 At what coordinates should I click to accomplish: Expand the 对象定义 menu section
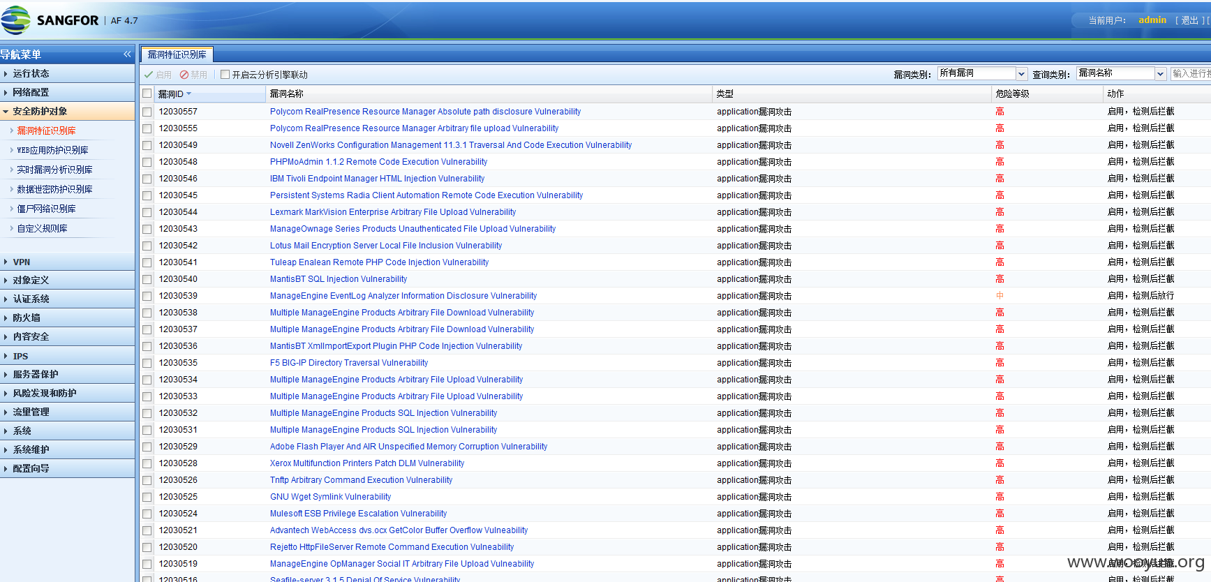point(67,280)
